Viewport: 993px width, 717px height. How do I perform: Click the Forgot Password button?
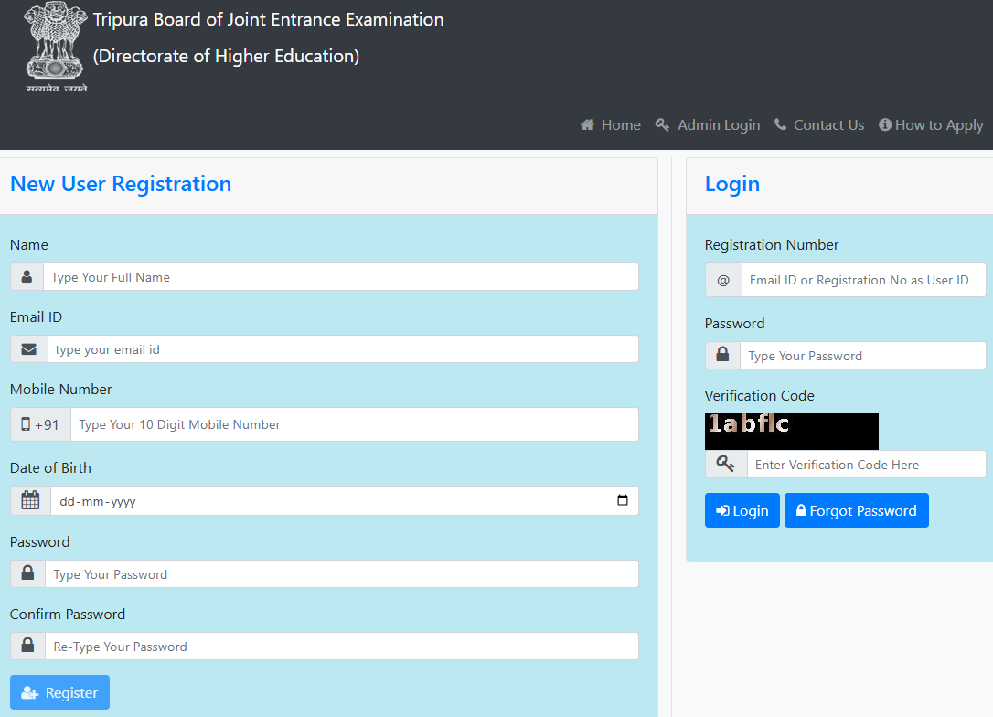coord(856,510)
